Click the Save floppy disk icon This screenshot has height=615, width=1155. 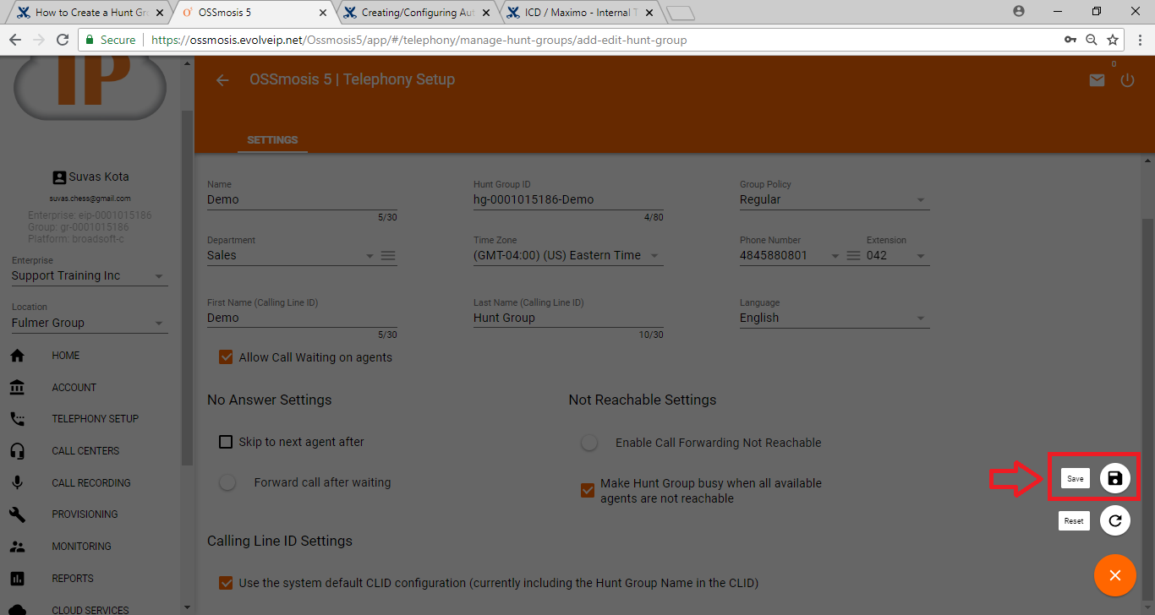click(x=1114, y=478)
